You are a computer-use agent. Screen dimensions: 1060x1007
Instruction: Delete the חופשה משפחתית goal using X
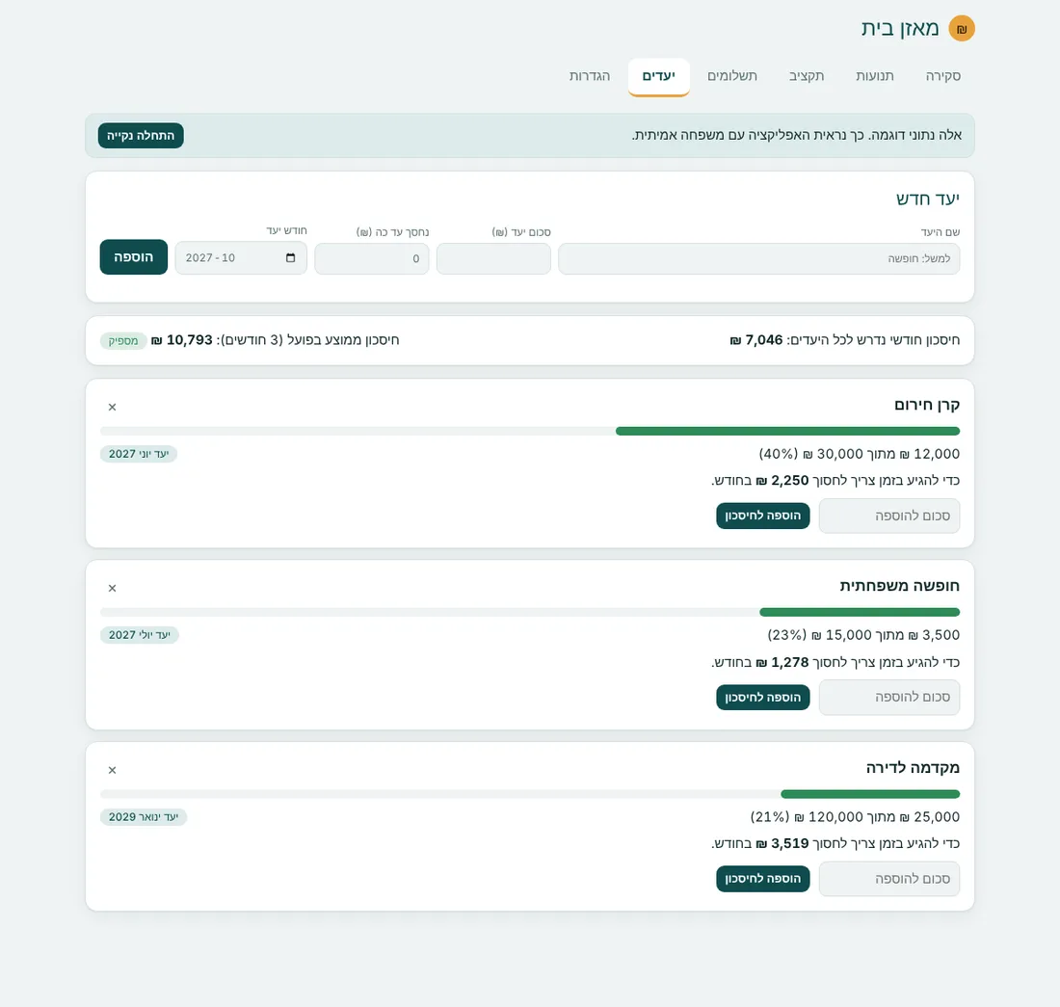112,588
